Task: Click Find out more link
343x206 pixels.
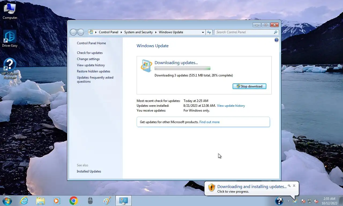Action: (x=209, y=122)
